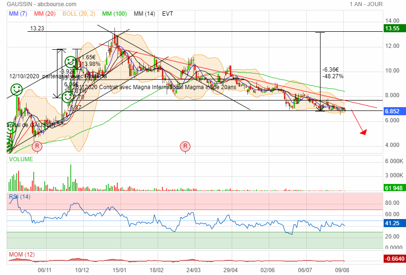Click the 29/04 date on the time axis

pos(231,270)
